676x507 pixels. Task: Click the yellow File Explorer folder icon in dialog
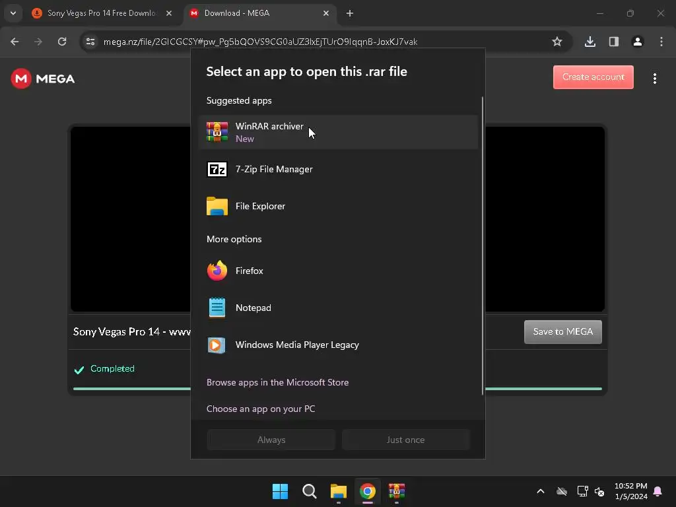click(217, 206)
